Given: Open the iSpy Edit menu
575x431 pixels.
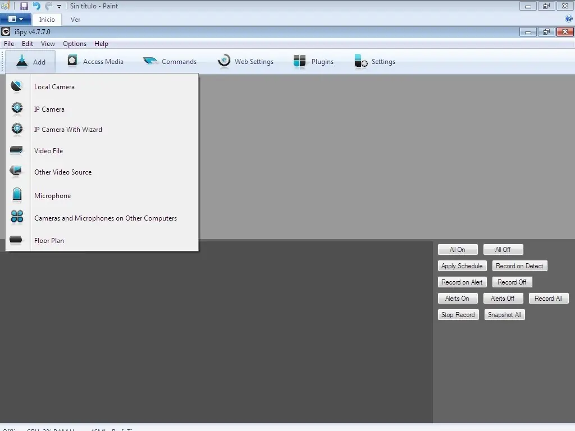Looking at the screenshot, I should (x=28, y=44).
